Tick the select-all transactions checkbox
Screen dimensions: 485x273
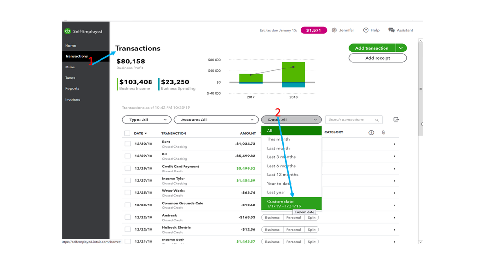[x=127, y=133]
